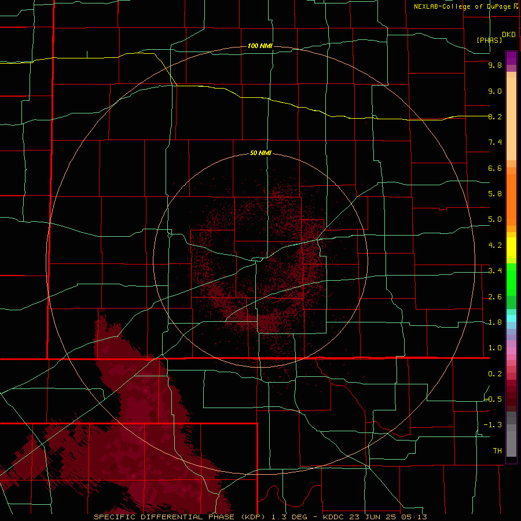Click the radar site at the rings' center
The width and height of the screenshot is (521, 521).
(x=260, y=260)
